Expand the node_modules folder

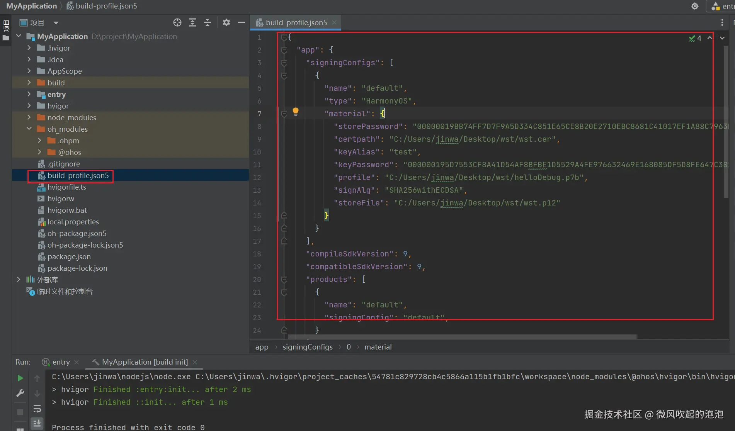[29, 117]
